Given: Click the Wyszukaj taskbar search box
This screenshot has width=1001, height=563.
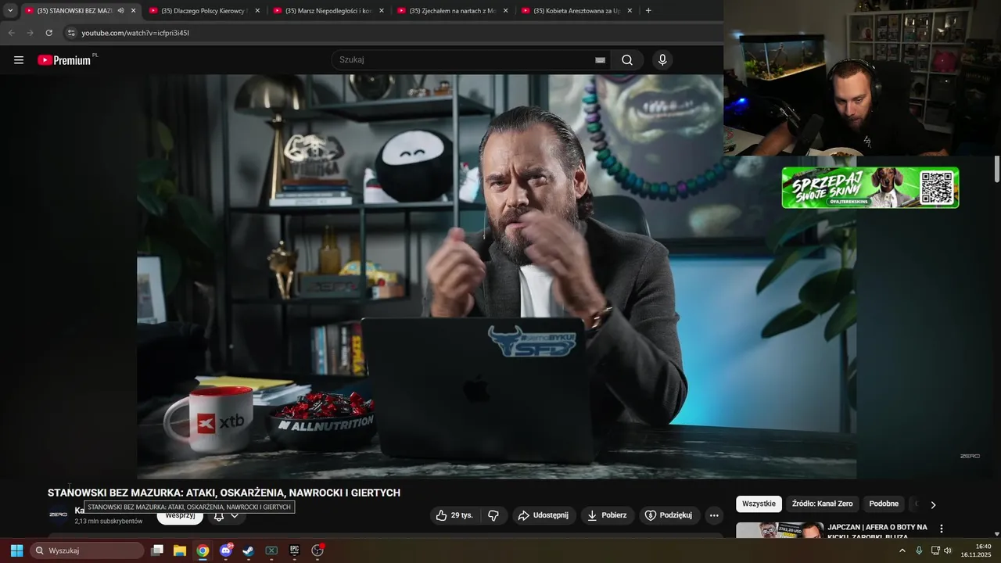Looking at the screenshot, I should point(88,550).
